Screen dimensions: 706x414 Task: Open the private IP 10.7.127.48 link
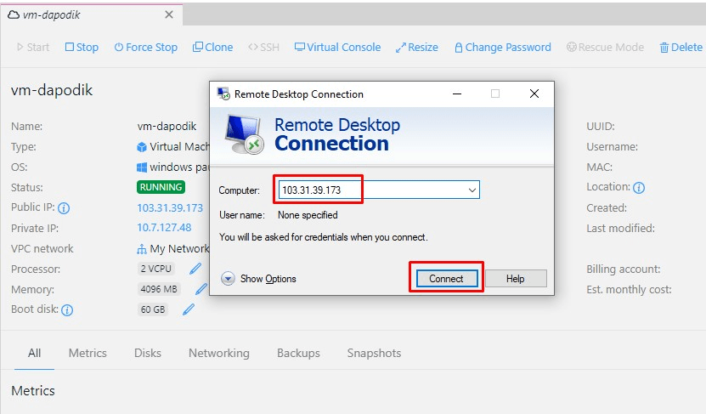(x=164, y=228)
